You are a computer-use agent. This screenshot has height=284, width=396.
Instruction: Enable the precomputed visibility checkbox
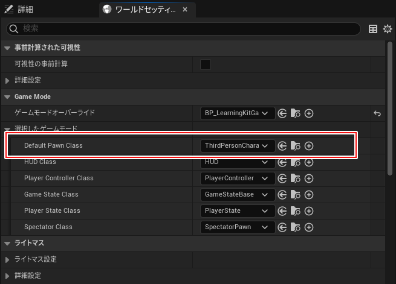tap(206, 65)
